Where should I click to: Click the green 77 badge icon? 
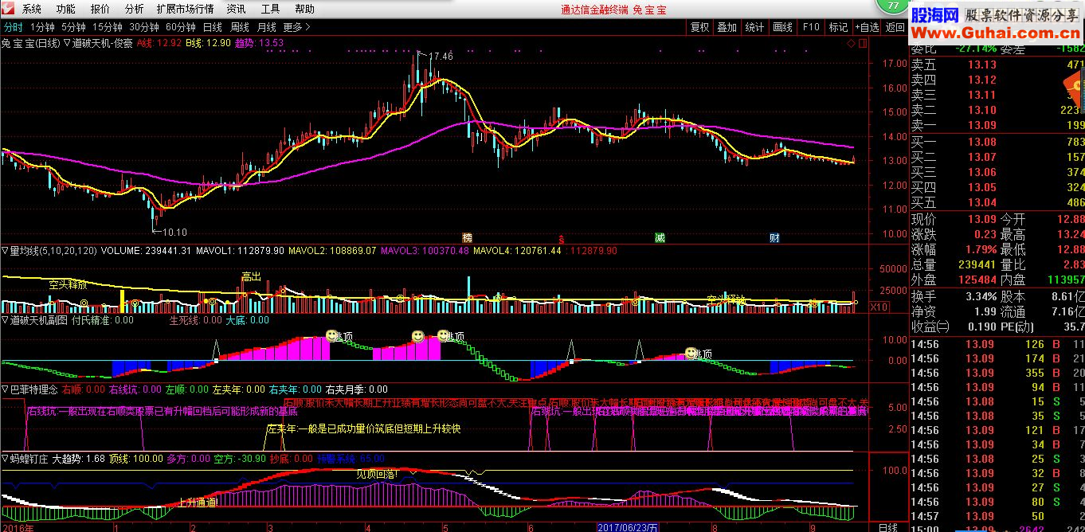(x=892, y=6)
